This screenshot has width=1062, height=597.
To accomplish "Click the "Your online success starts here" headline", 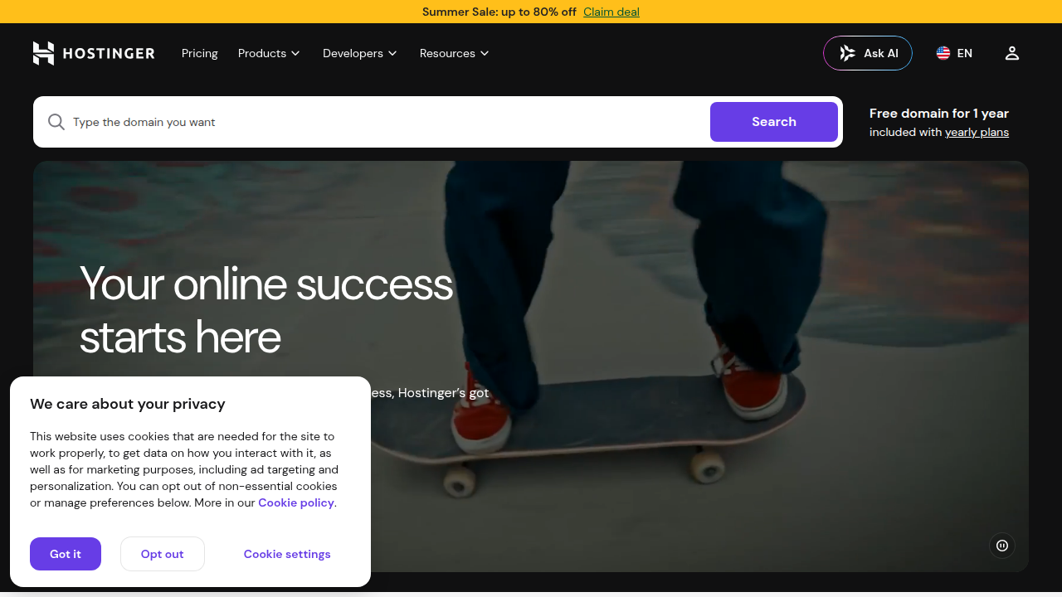I will (266, 310).
